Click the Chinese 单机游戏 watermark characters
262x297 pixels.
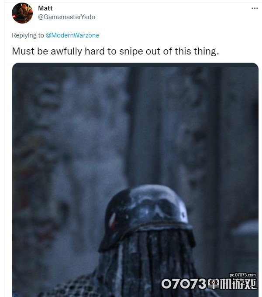(x=232, y=284)
